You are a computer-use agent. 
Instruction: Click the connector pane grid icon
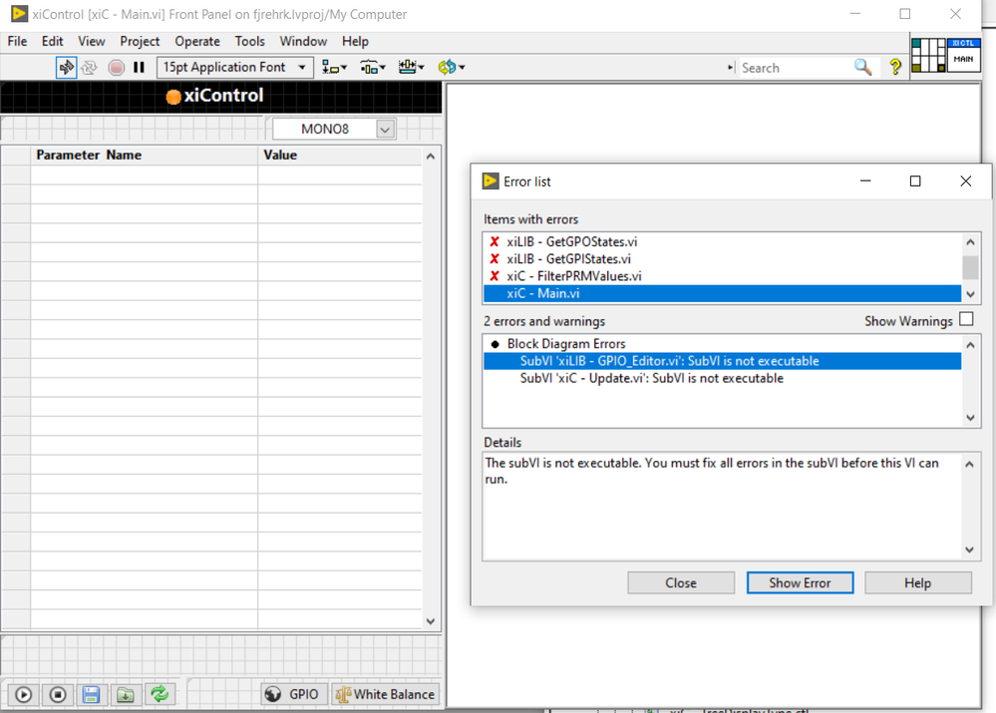928,55
